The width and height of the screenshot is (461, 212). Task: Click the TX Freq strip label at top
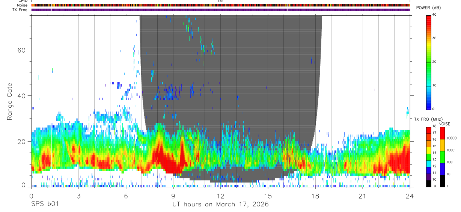(x=20, y=10)
